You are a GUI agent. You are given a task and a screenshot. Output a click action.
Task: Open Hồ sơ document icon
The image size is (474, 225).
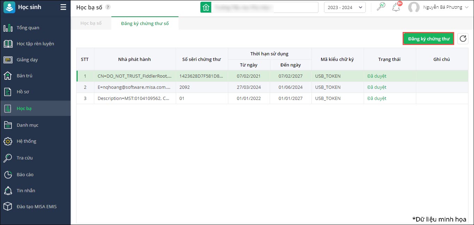tap(8, 92)
